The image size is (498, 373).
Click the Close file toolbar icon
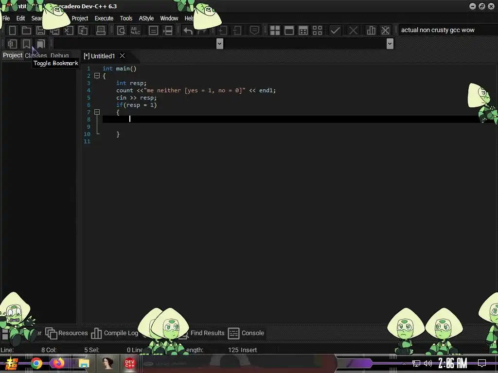(69, 31)
